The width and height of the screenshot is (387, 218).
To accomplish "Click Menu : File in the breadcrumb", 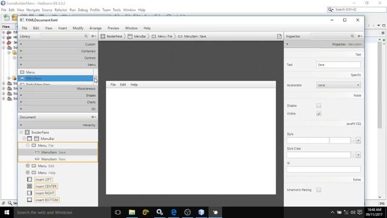I will click(162, 36).
